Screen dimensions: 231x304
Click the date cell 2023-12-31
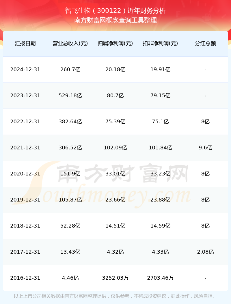click(x=25, y=96)
